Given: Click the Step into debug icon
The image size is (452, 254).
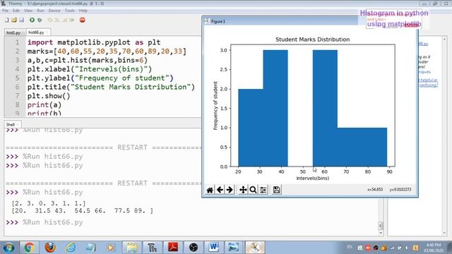Looking at the screenshot, I should 57,20.
